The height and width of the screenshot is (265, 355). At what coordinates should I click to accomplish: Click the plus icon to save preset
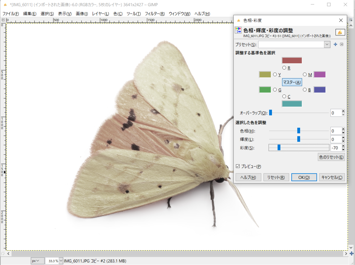(335, 44)
